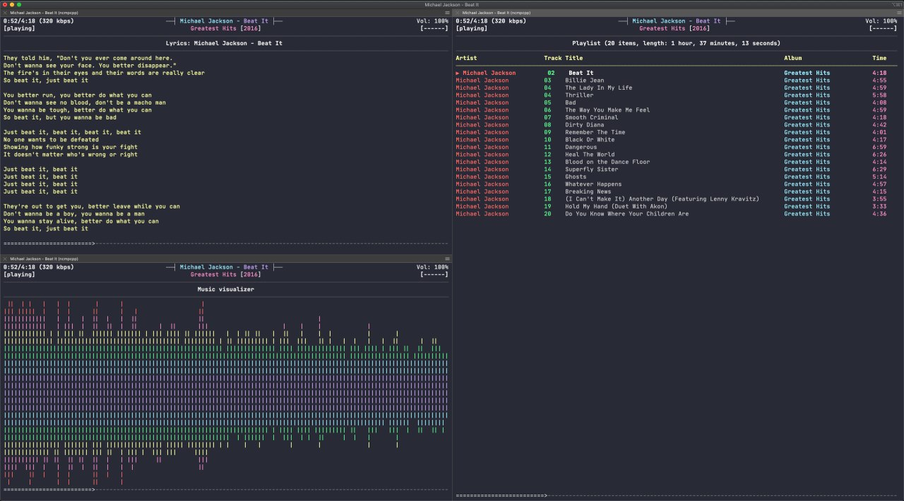904x501 pixels.
Task: Click Michael Jackson artist in Ghosts row
Action: coord(482,177)
